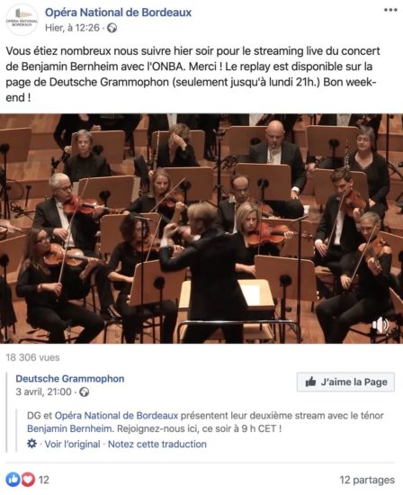Open translation settings gear icon
The height and width of the screenshot is (495, 403).
[31, 444]
